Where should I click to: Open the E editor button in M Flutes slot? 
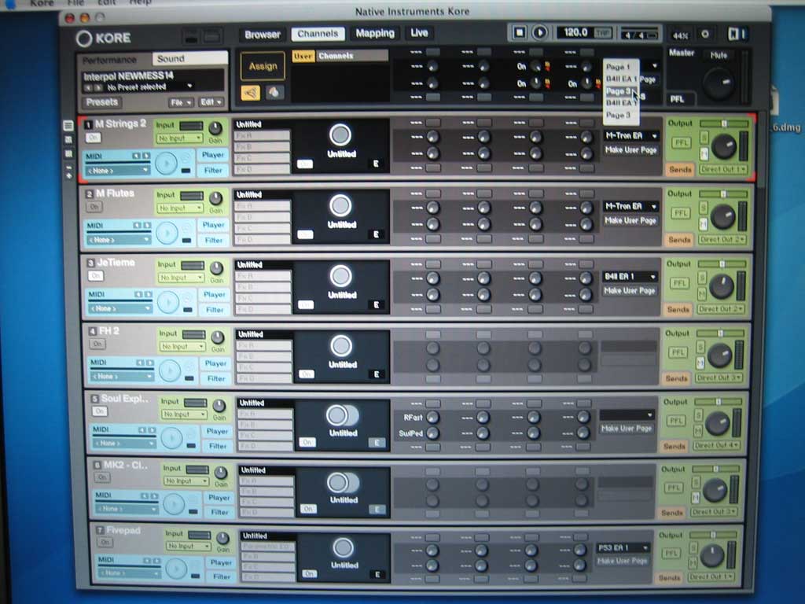pyautogui.click(x=377, y=234)
